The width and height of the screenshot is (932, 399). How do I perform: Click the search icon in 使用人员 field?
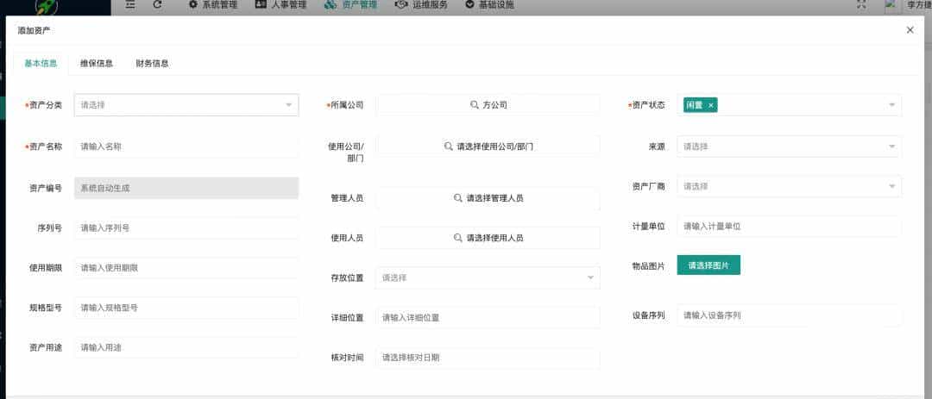coord(458,238)
